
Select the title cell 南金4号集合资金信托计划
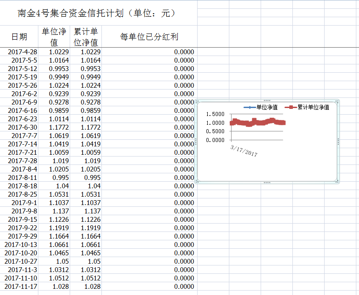[x=97, y=13]
